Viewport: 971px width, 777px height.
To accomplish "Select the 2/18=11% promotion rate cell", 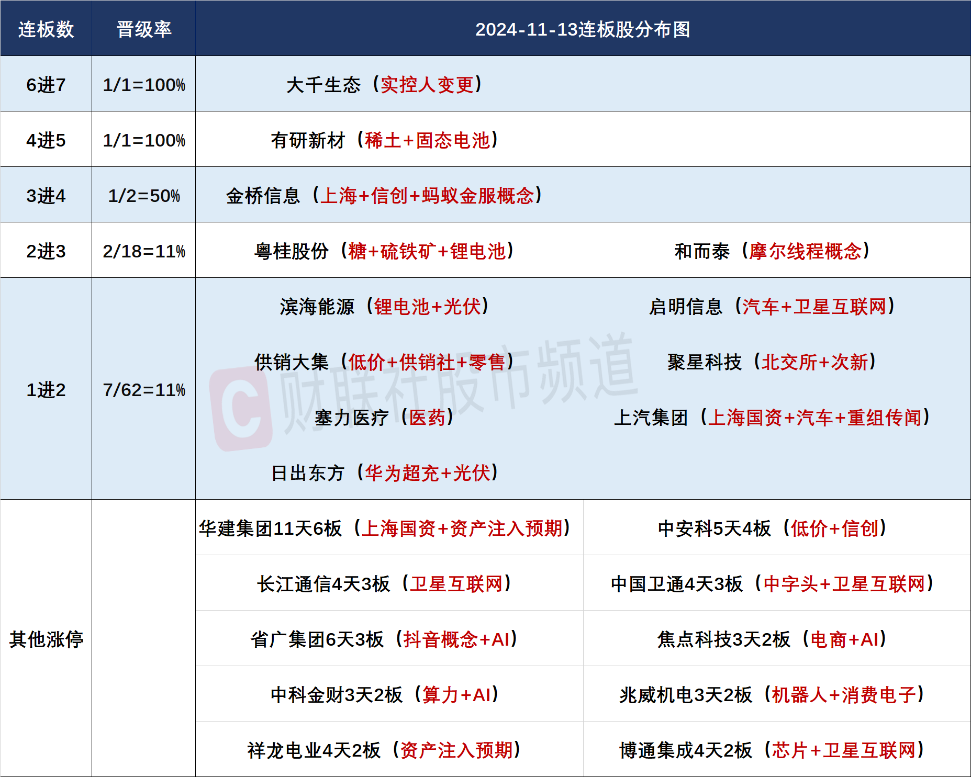I will [x=144, y=251].
